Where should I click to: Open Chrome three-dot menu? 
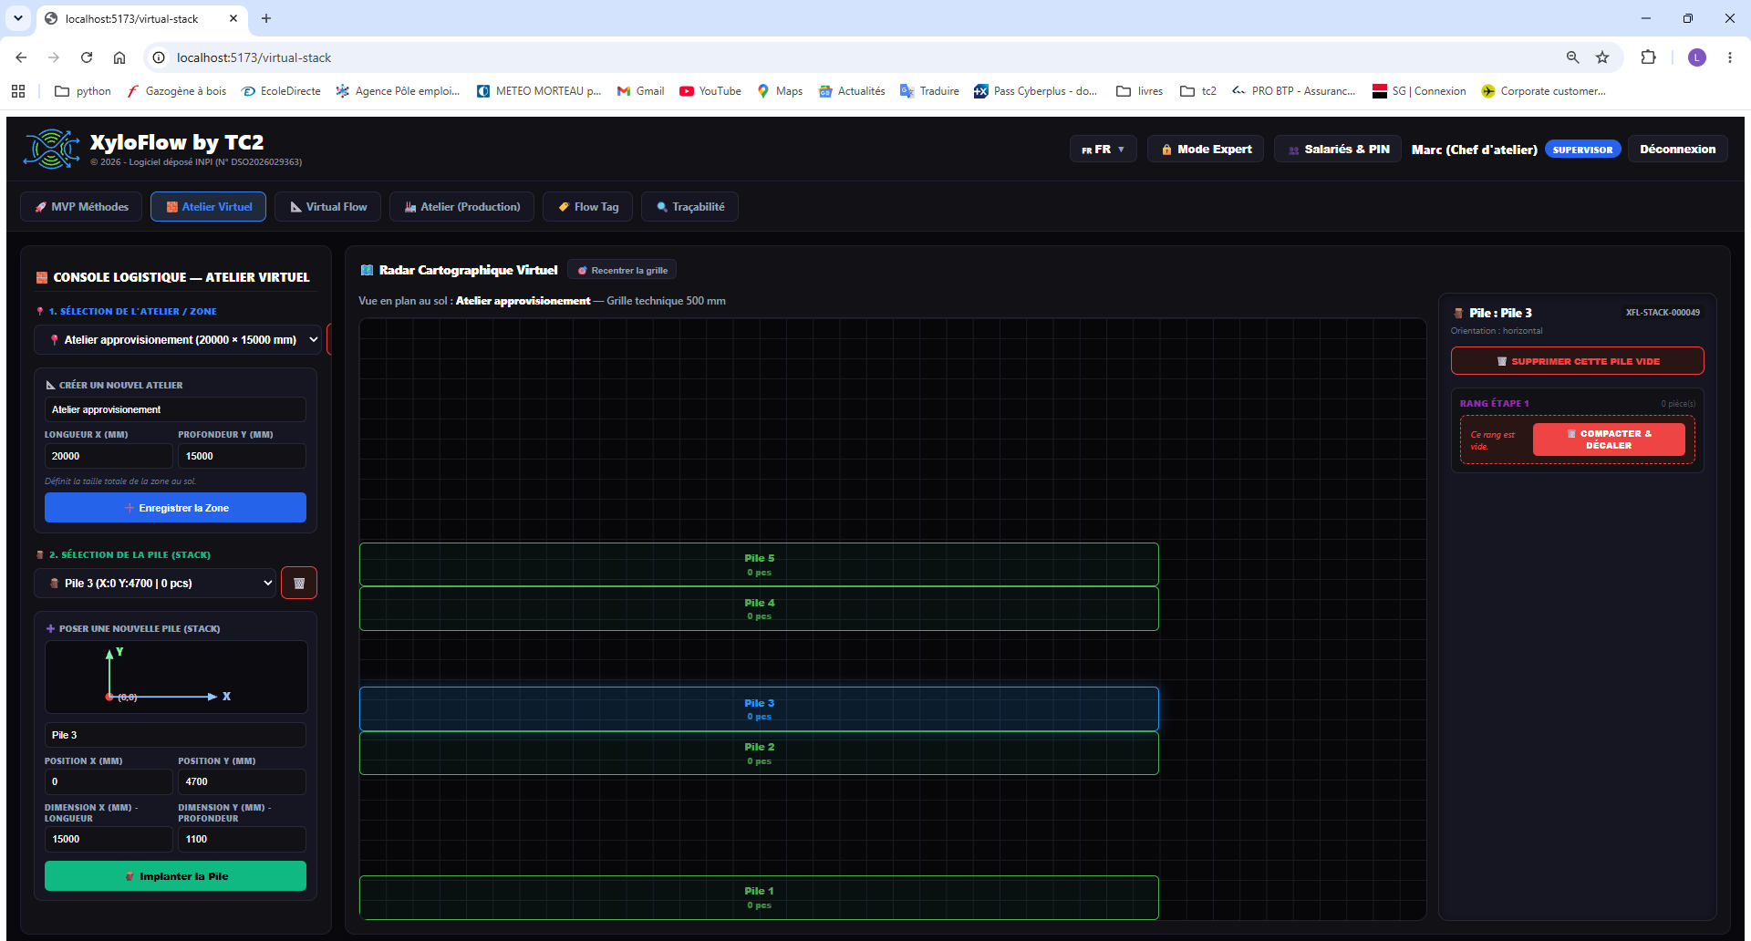[x=1730, y=57]
